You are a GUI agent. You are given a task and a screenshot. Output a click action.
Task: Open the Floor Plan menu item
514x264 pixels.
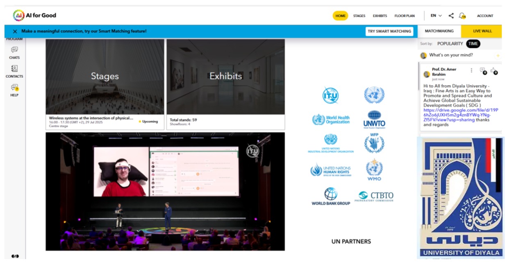tap(405, 16)
